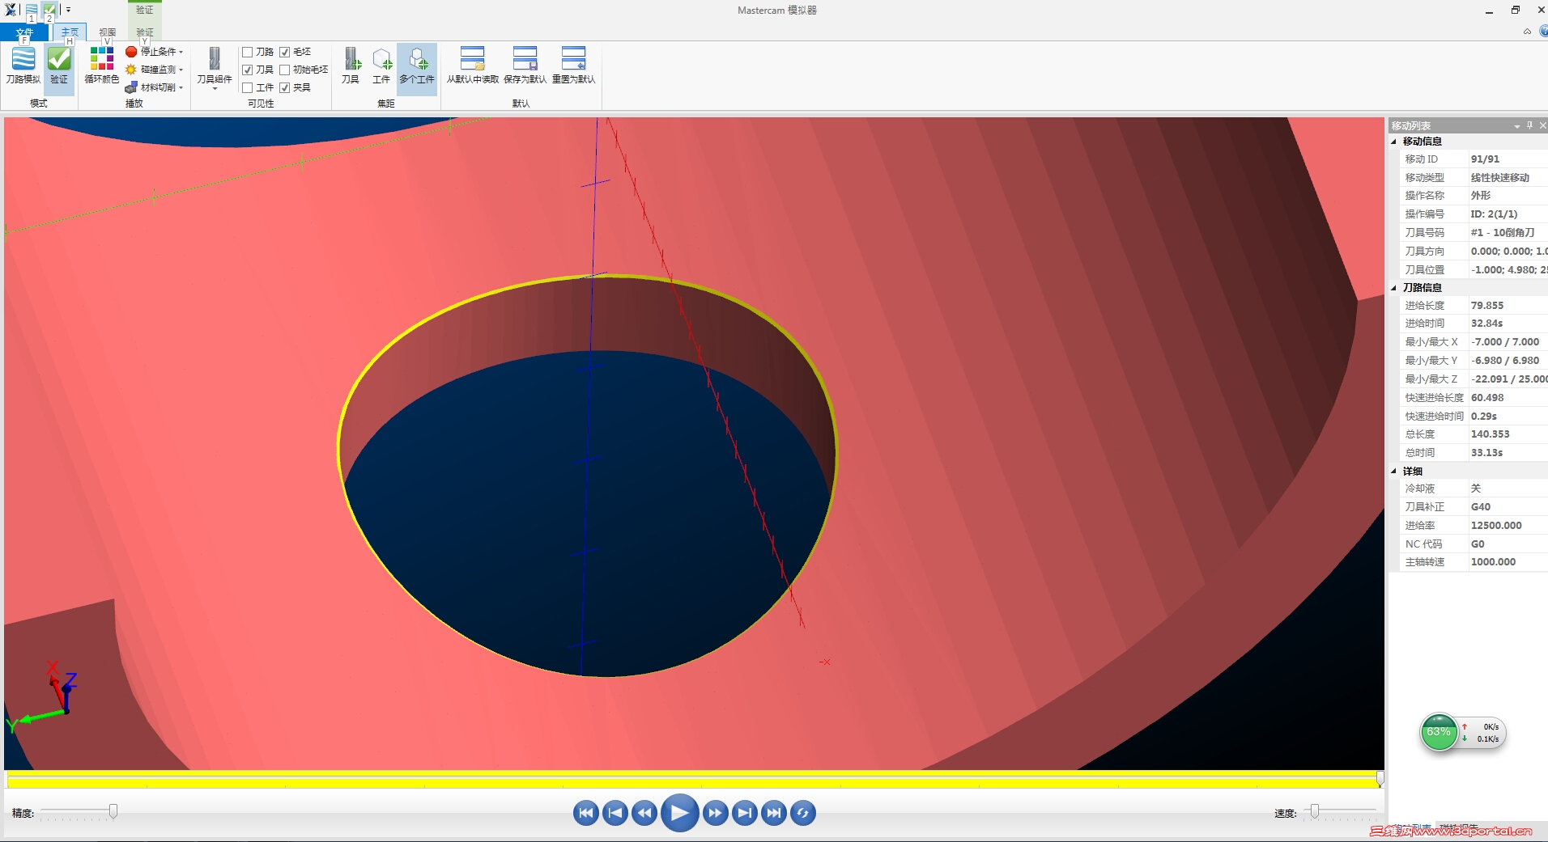This screenshot has height=842, width=1548.
Task: Click the XYZ axis gnomon in viewport
Action: point(42,697)
